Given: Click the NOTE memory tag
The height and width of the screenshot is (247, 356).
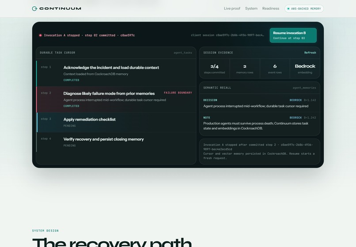Looking at the screenshot, I should coord(207,118).
